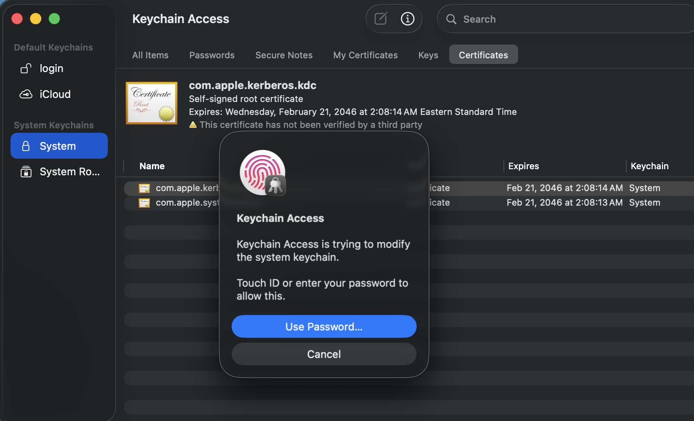
Task: Switch to the All Items tab
Action: point(150,55)
